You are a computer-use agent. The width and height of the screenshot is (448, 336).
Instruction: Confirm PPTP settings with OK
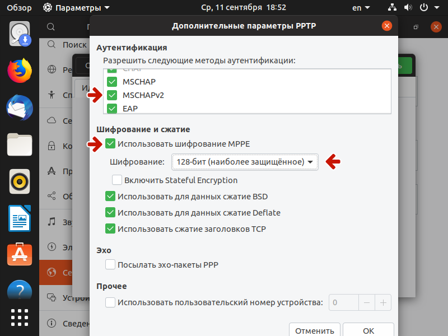(x=368, y=332)
